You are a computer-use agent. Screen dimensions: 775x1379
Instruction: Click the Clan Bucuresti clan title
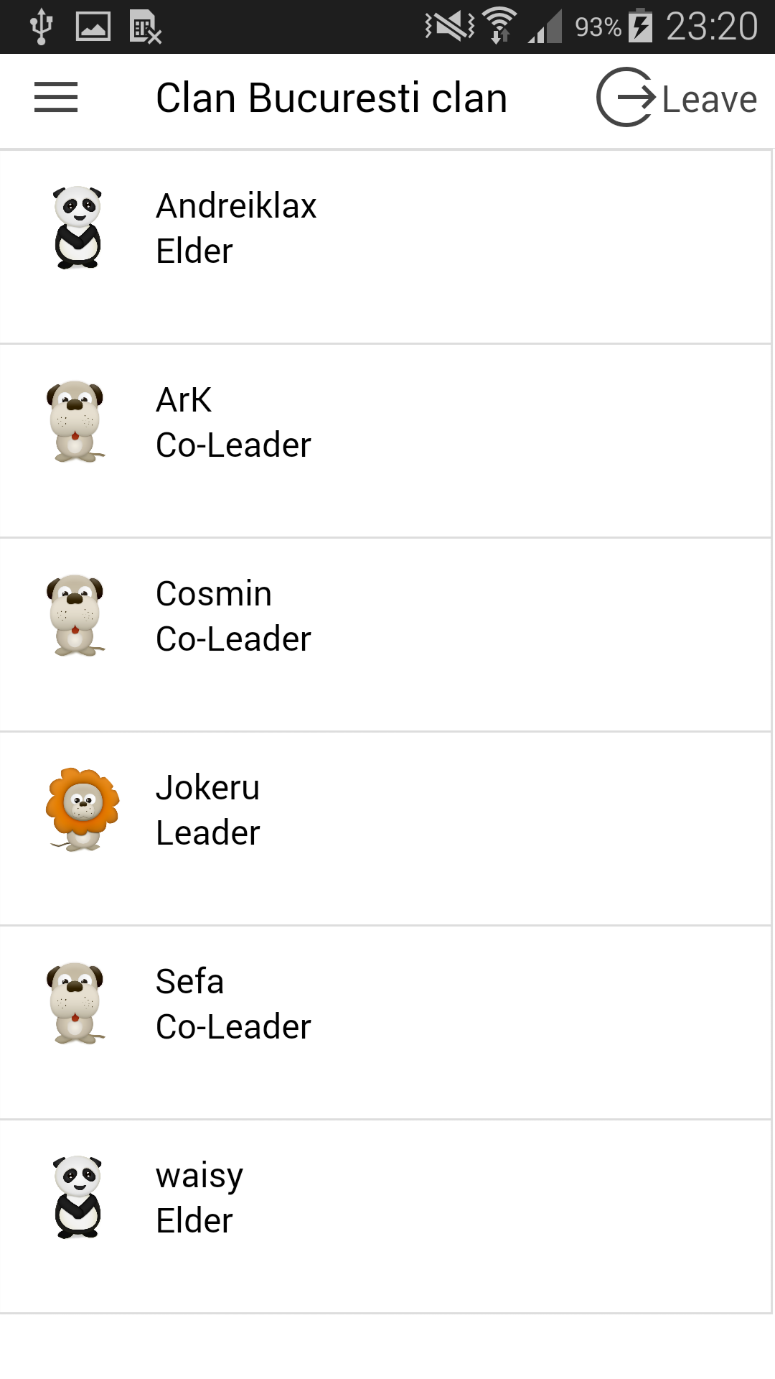coord(332,98)
